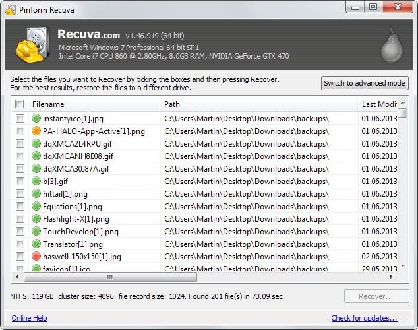Image resolution: width=418 pixels, height=330 pixels.
Task: Tick checkbox for TouchDevelop[1].png
Action: (20, 231)
